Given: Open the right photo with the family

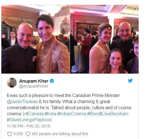Looking at the screenshot, I should pos(104,39).
